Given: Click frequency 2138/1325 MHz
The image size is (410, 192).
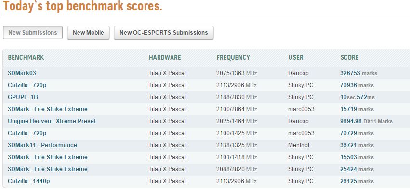Looking at the screenshot, I should tap(237, 145).
